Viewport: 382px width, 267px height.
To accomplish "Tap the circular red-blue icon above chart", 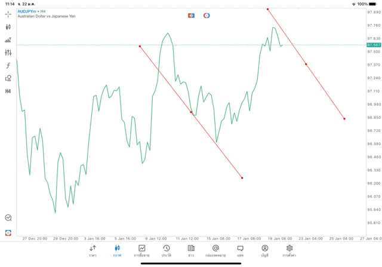I will pyautogui.click(x=207, y=16).
